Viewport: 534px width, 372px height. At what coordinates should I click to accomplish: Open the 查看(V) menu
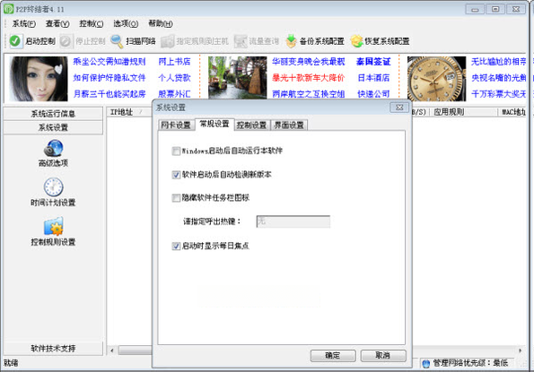tap(57, 24)
